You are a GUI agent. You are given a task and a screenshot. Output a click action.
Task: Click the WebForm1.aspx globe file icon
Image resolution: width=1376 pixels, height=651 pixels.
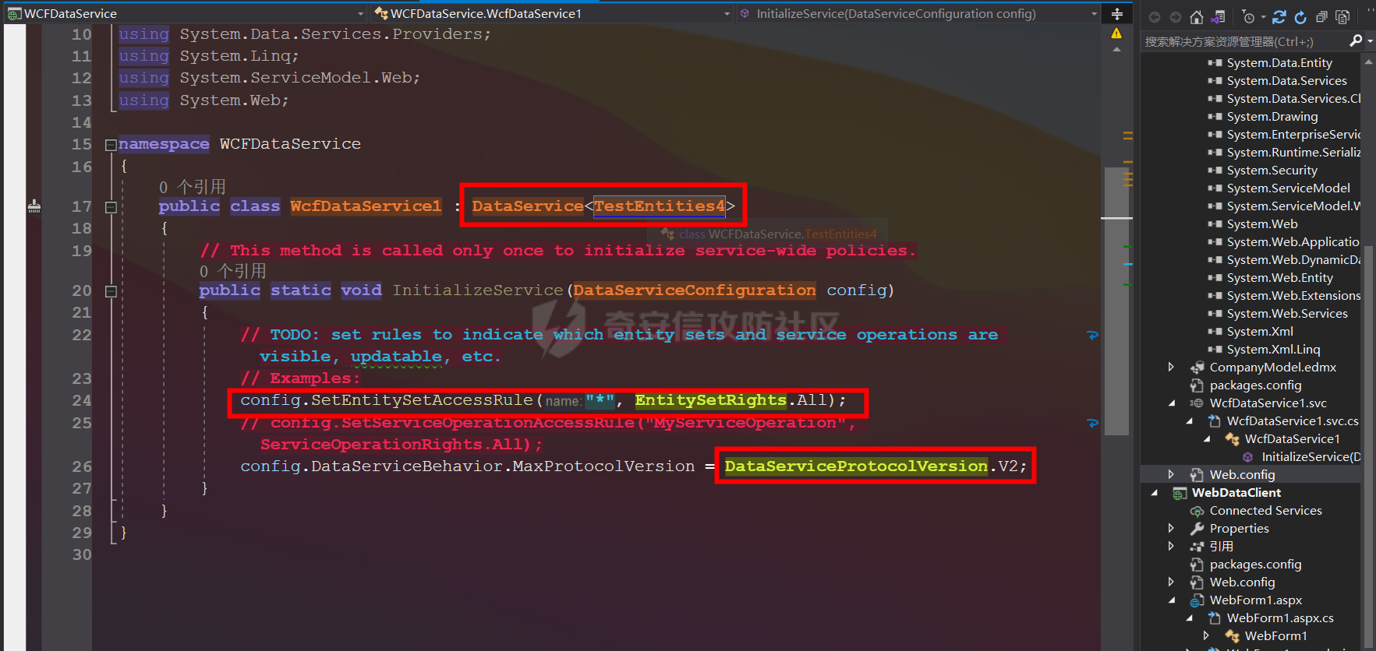(x=1197, y=600)
